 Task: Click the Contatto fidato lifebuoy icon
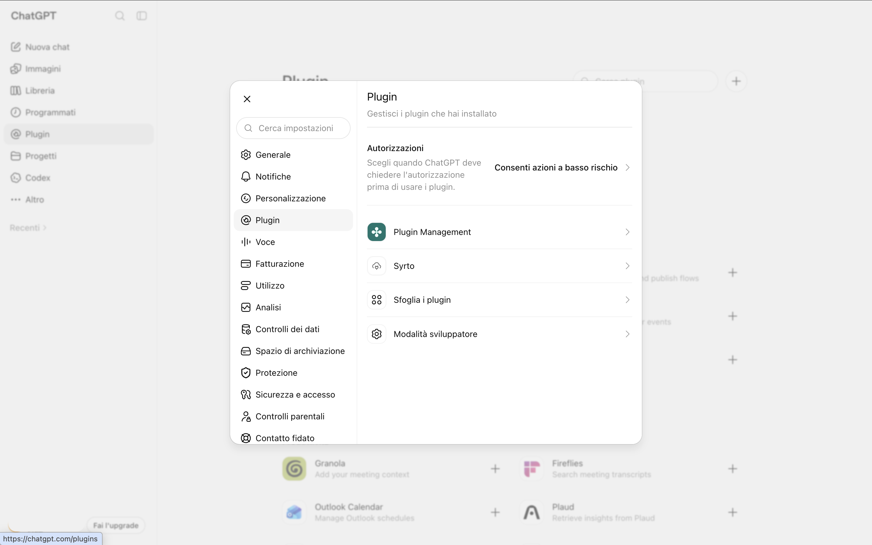246,438
